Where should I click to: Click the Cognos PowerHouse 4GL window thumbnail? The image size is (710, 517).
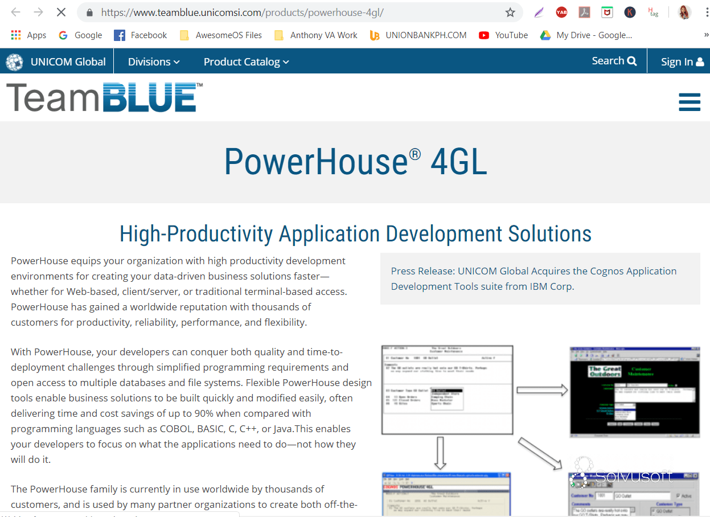(x=446, y=494)
